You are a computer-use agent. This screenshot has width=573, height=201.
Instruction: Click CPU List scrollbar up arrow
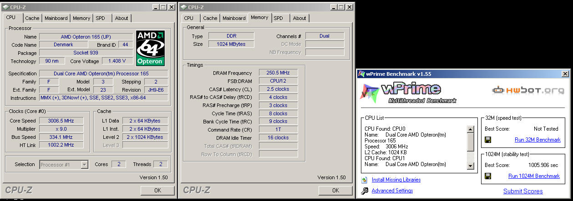coord(471,129)
